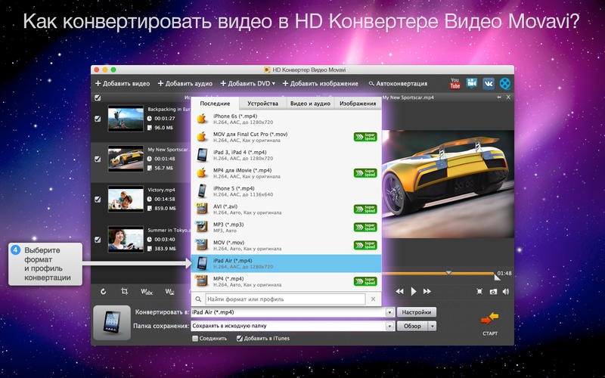This screenshot has height=378, width=605.
Task: Click Super Speed badge for MP3 preset
Action: [x=365, y=228]
